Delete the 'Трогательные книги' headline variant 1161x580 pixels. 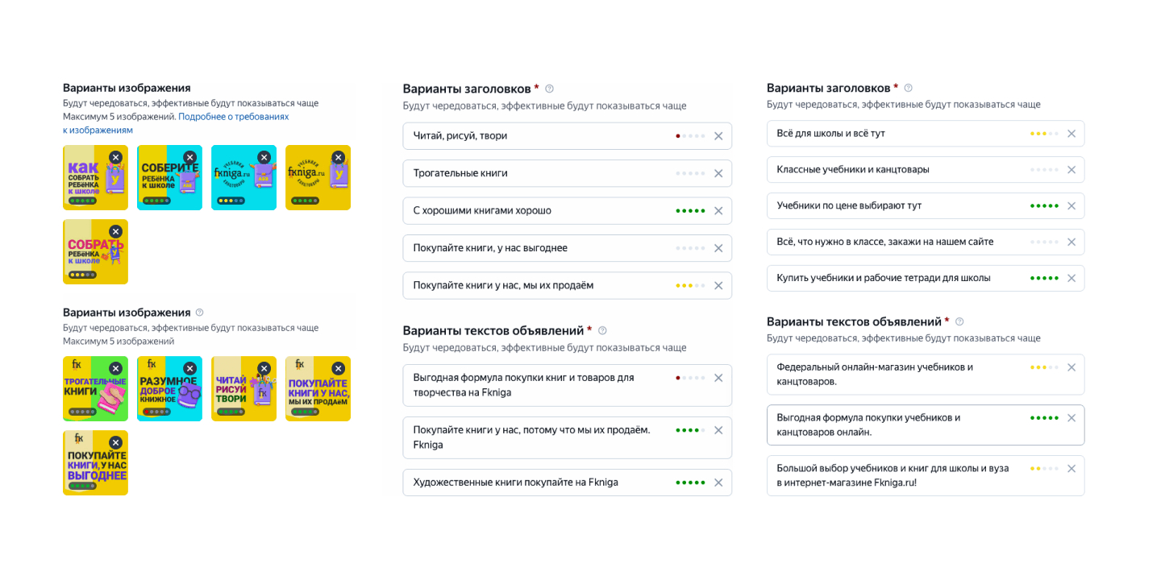(718, 173)
